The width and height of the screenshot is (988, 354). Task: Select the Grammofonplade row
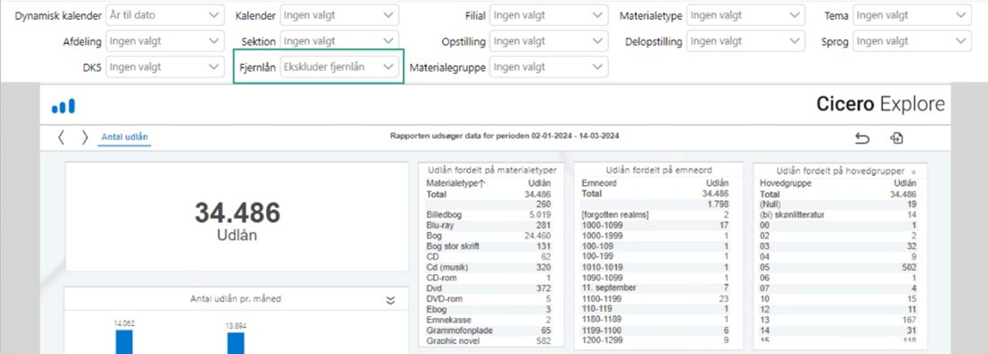click(x=489, y=330)
